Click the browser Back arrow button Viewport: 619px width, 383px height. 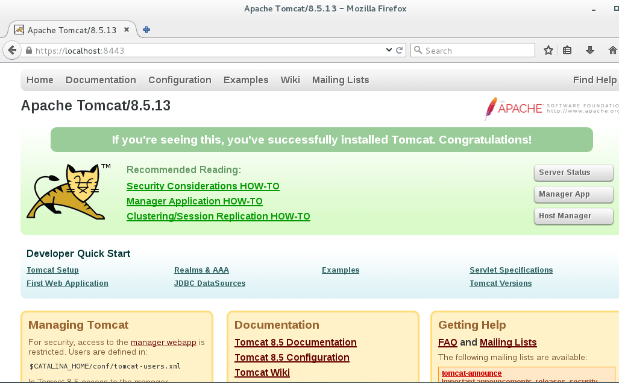(x=11, y=51)
